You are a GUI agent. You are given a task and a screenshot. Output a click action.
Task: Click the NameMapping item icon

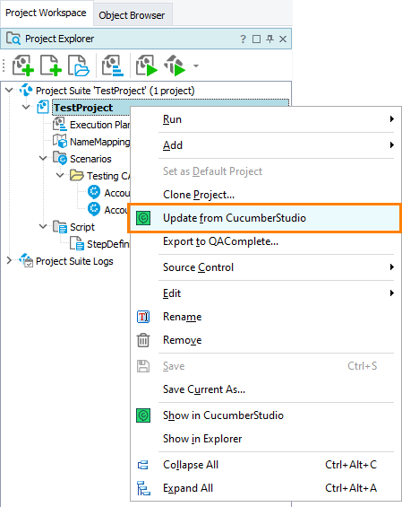tap(60, 141)
